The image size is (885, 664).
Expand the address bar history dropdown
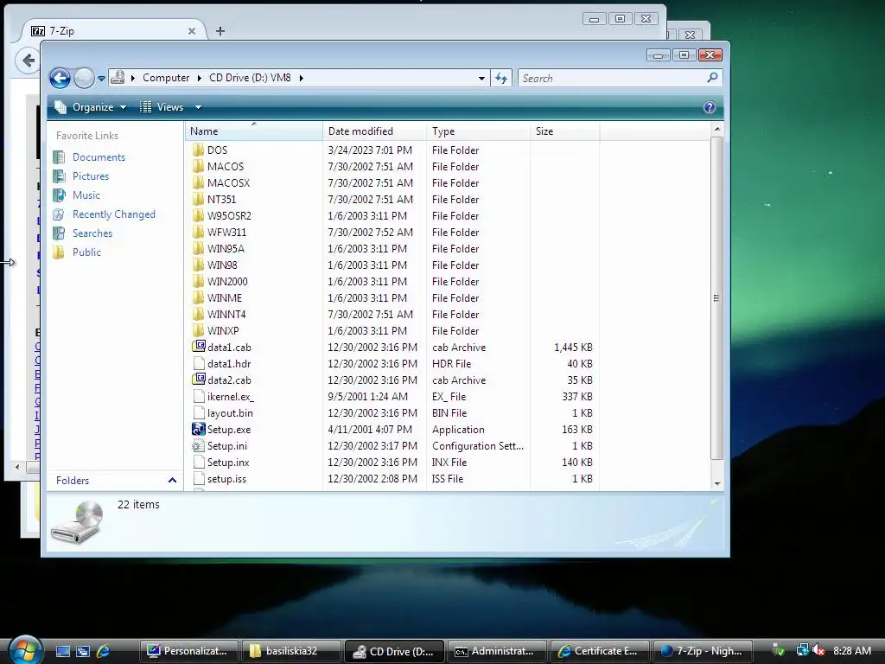coord(481,79)
